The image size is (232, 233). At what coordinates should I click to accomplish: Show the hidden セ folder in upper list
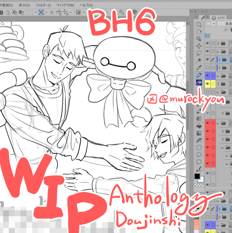click(x=208, y=68)
